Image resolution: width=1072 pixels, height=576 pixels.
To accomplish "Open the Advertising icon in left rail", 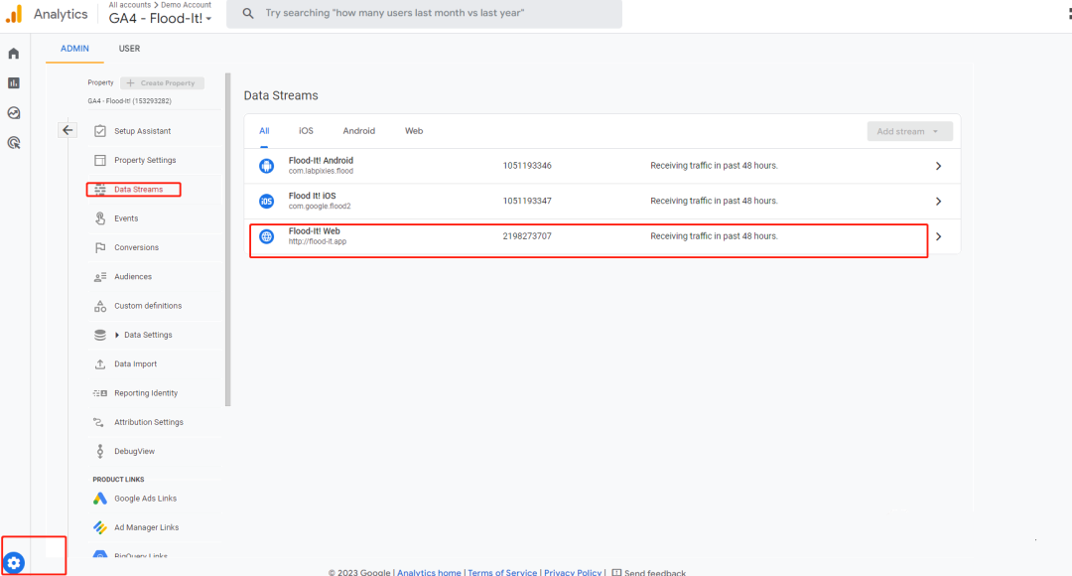I will coord(14,142).
